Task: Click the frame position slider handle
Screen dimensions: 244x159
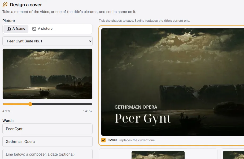Action: click(x=30, y=104)
